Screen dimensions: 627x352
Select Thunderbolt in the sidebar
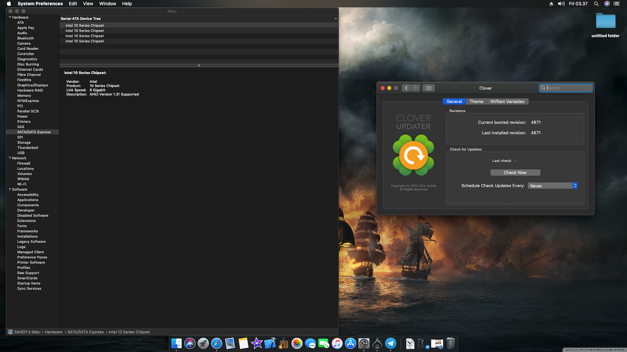coord(28,148)
